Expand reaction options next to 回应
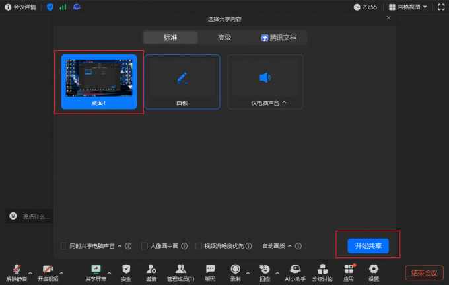449x285 pixels. pos(277,273)
